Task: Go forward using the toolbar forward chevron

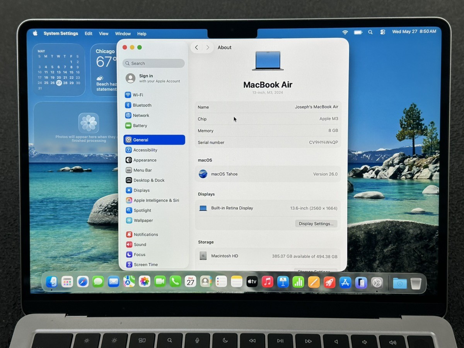Action: click(208, 48)
